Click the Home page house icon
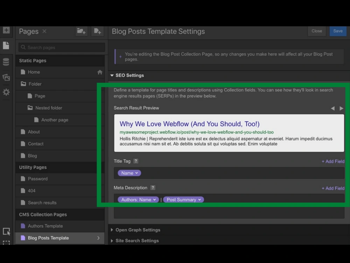The height and width of the screenshot is (263, 350). [x=100, y=72]
